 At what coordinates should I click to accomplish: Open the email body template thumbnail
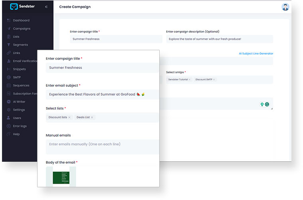pyautogui.click(x=61, y=176)
